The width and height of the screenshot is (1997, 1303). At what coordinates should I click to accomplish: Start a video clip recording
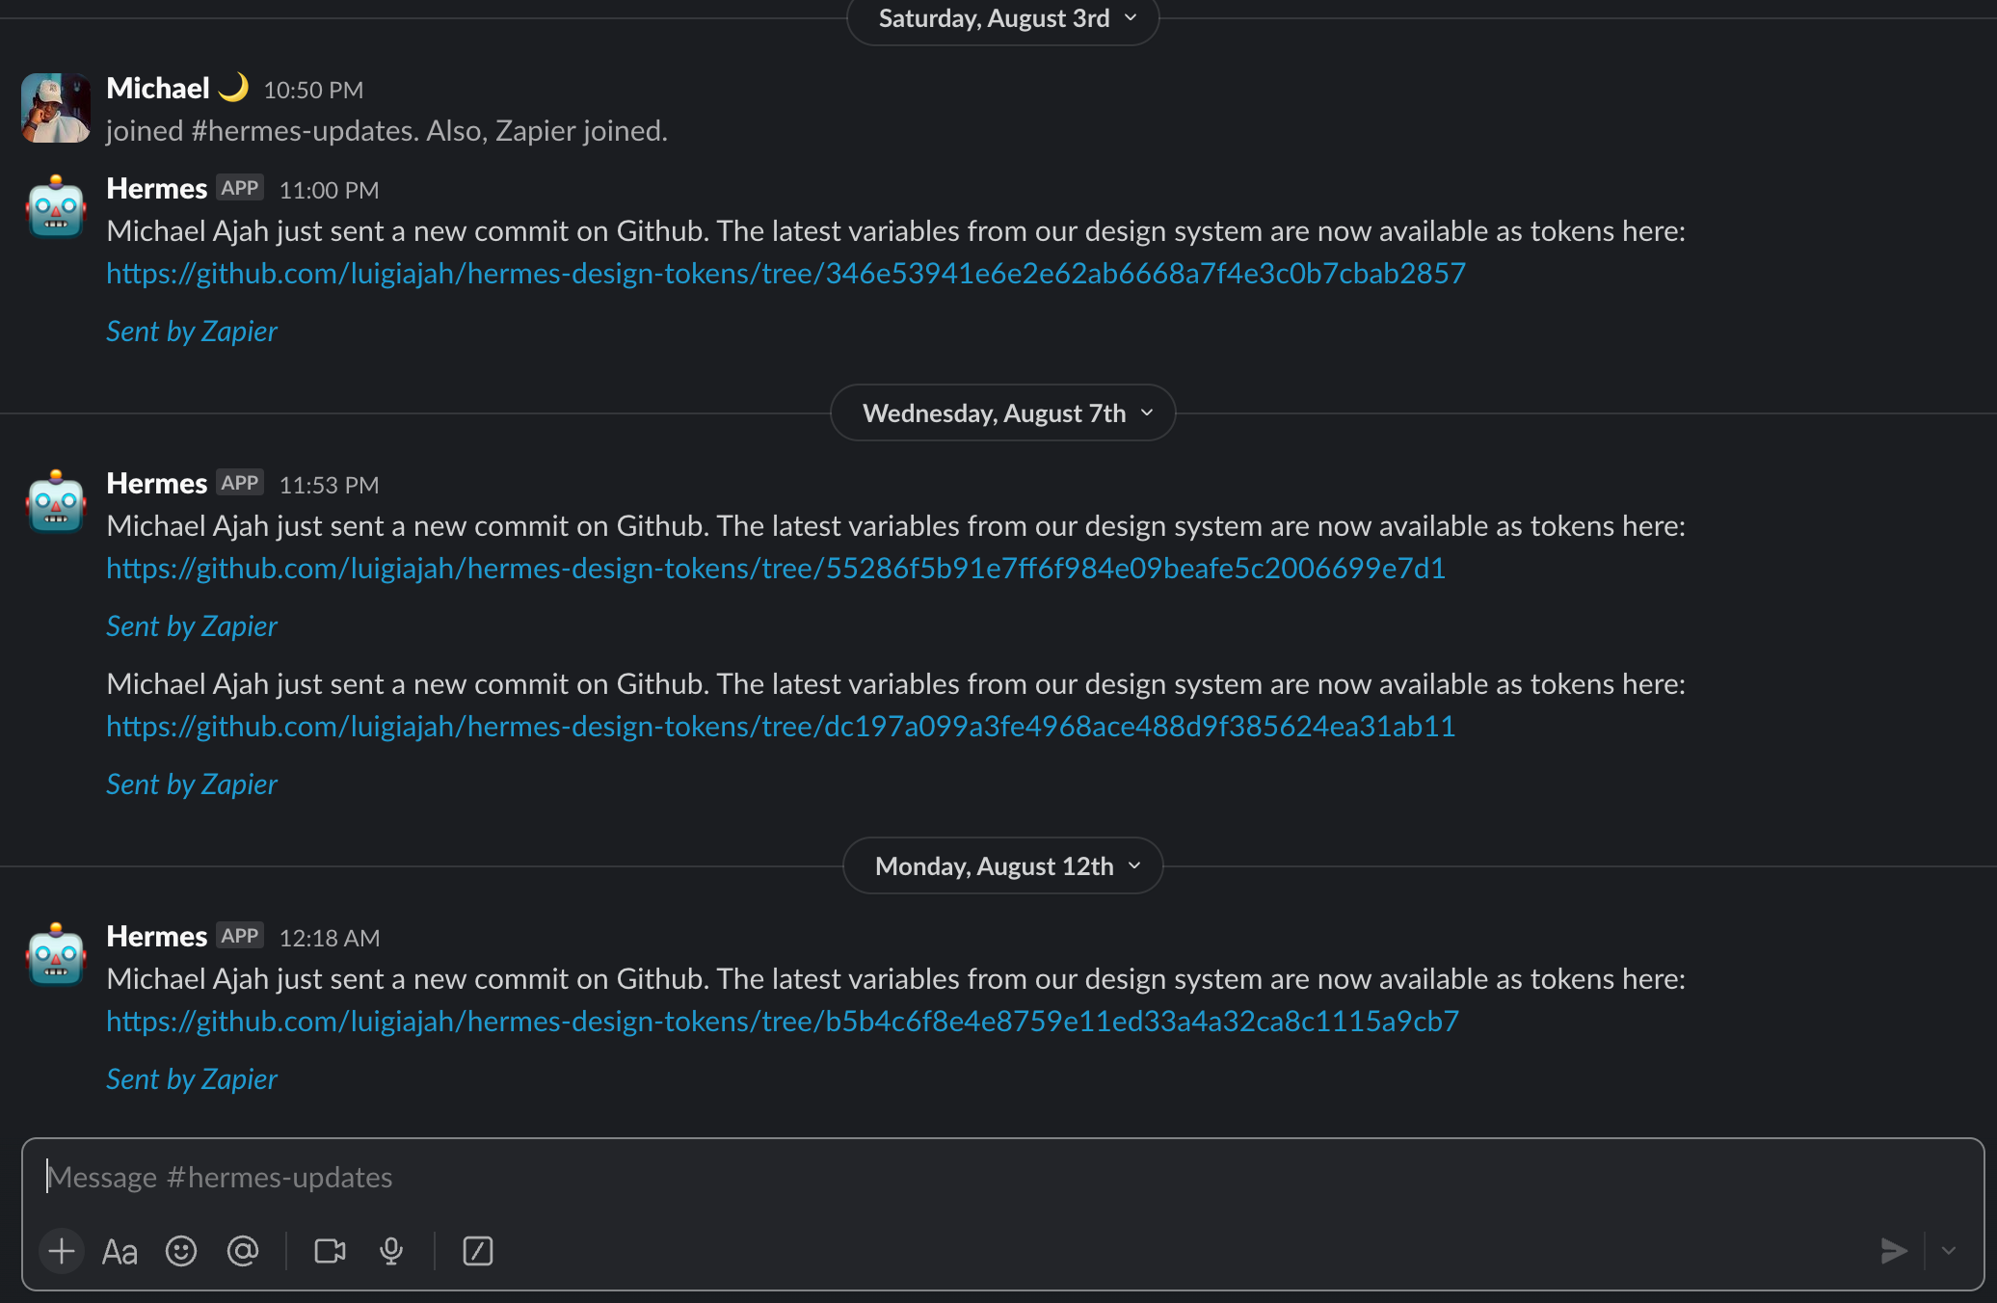pyautogui.click(x=330, y=1251)
